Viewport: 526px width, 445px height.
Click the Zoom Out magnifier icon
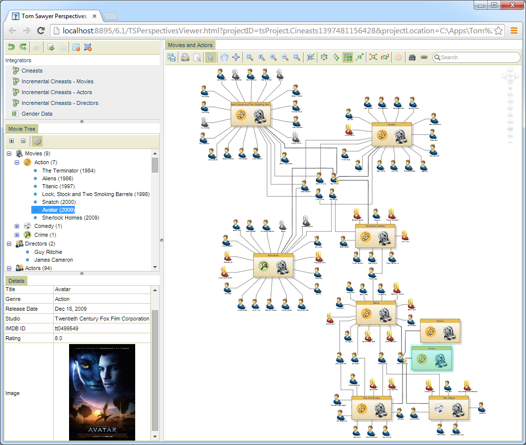tap(285, 57)
